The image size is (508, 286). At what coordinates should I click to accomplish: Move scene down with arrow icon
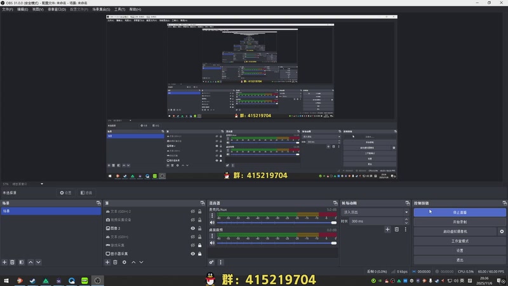[x=38, y=262]
